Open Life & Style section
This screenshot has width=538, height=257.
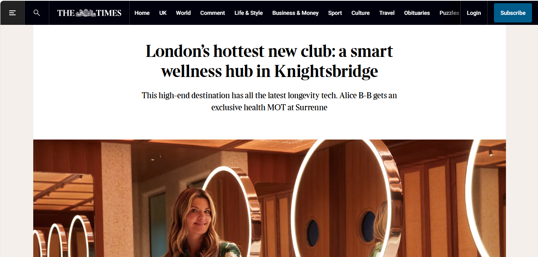[248, 13]
